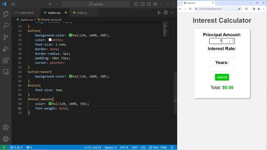267x150 pixels.
Task: Go forward in VS Code navigation
Action: [57, 4]
